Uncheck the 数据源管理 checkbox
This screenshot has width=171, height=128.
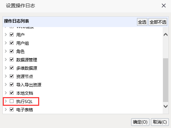coord(11,60)
